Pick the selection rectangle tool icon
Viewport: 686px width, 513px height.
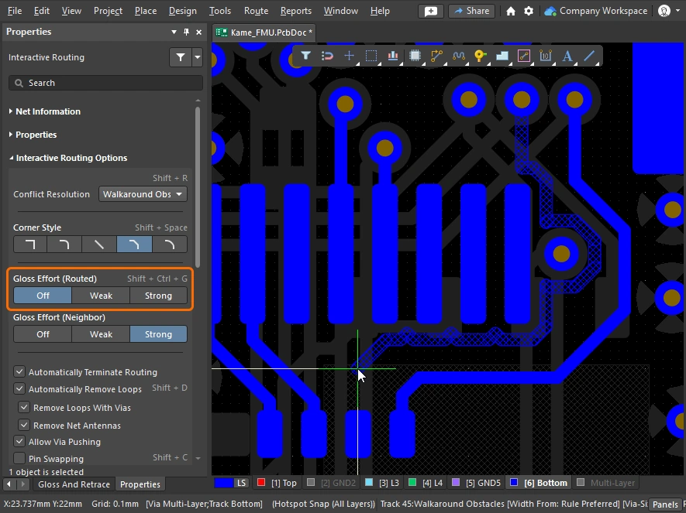point(371,56)
